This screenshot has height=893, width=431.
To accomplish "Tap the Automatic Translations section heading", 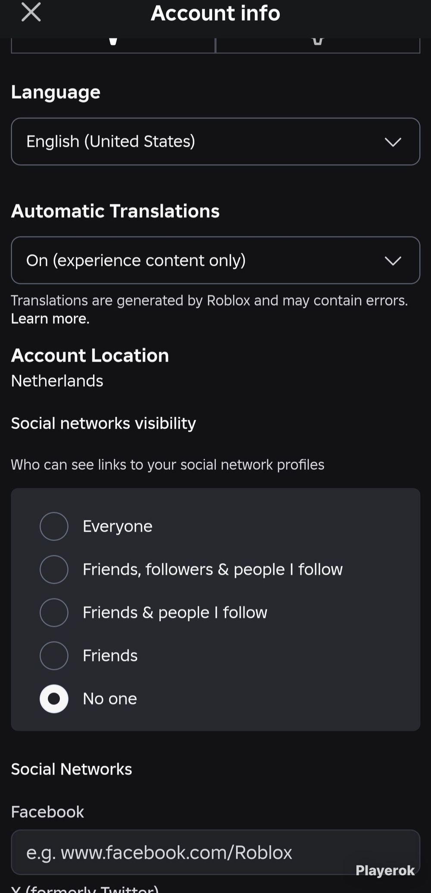I will tap(115, 211).
